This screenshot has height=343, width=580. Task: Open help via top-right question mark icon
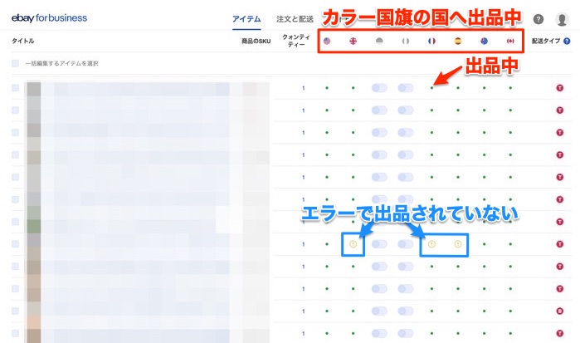pyautogui.click(x=539, y=19)
